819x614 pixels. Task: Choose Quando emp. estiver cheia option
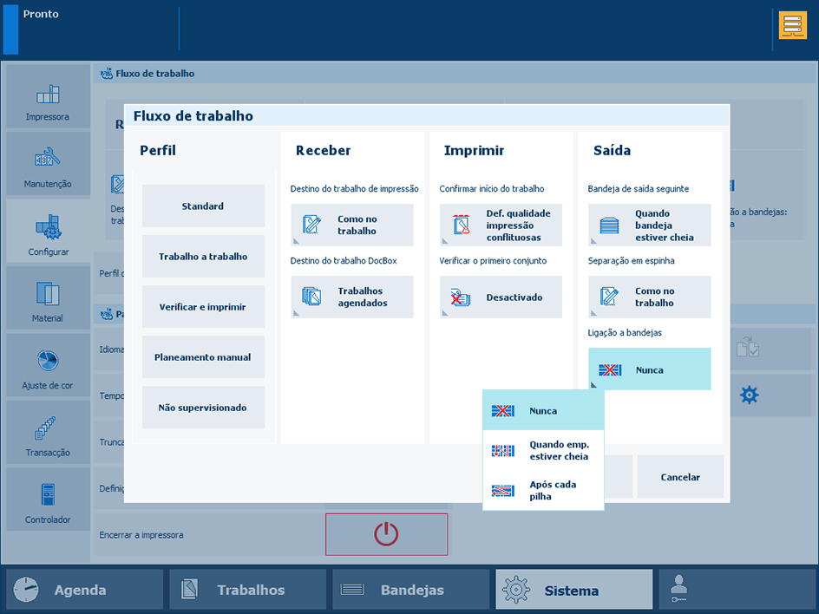pyautogui.click(x=543, y=450)
